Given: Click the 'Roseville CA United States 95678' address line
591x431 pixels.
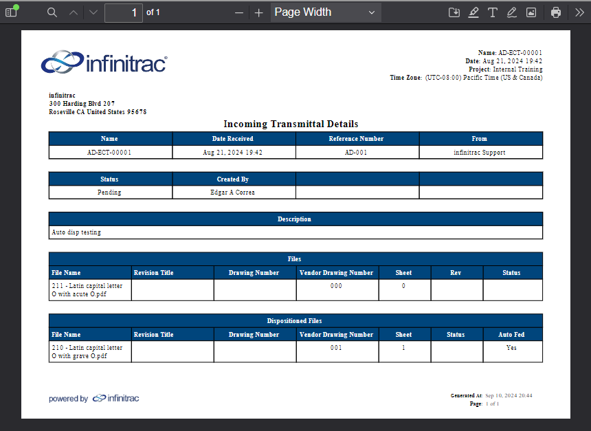Looking at the screenshot, I should click(98, 112).
